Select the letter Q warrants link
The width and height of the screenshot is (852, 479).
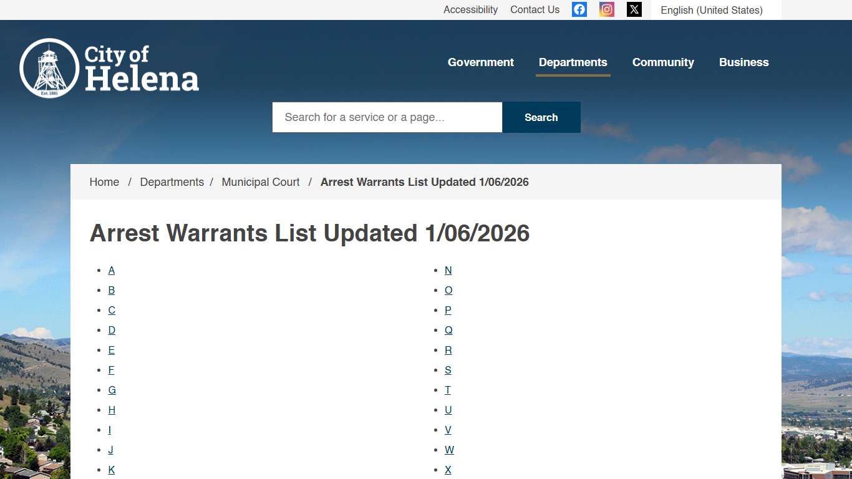tap(448, 330)
